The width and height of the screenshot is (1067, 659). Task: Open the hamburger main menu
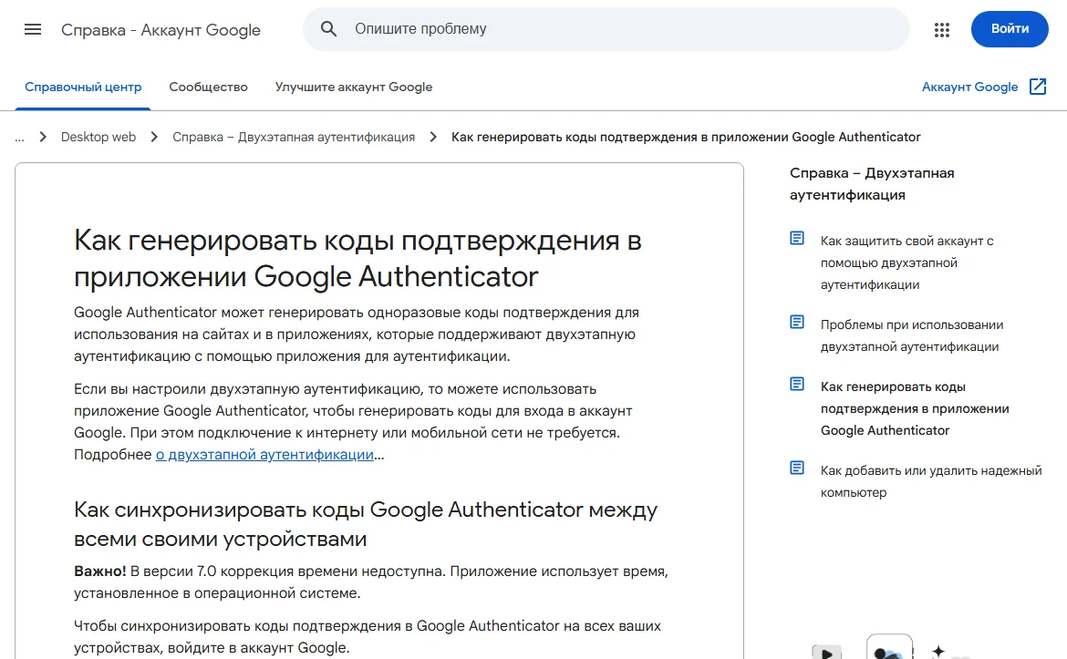pos(33,29)
